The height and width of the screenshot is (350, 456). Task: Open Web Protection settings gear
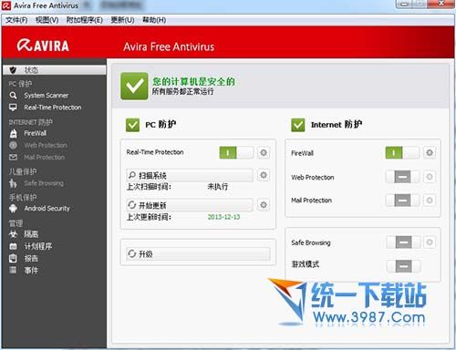pyautogui.click(x=430, y=177)
